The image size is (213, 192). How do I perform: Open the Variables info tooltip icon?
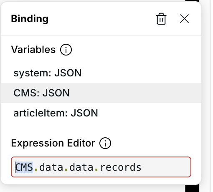(66, 50)
